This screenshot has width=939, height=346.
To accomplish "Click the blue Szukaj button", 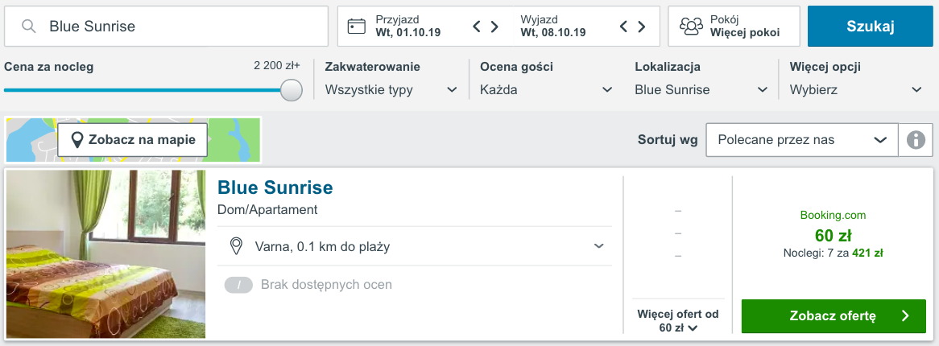I will point(870,27).
